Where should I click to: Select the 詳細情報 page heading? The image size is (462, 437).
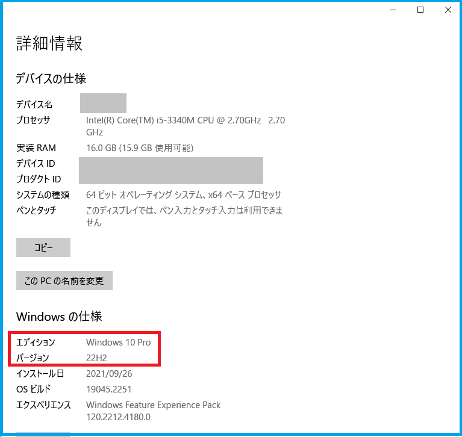pos(49,43)
